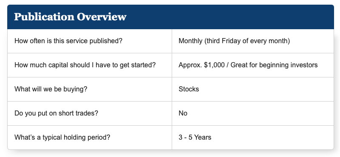Click the word Years in the holding answer
This screenshot has width=340, height=157.
[x=203, y=138]
